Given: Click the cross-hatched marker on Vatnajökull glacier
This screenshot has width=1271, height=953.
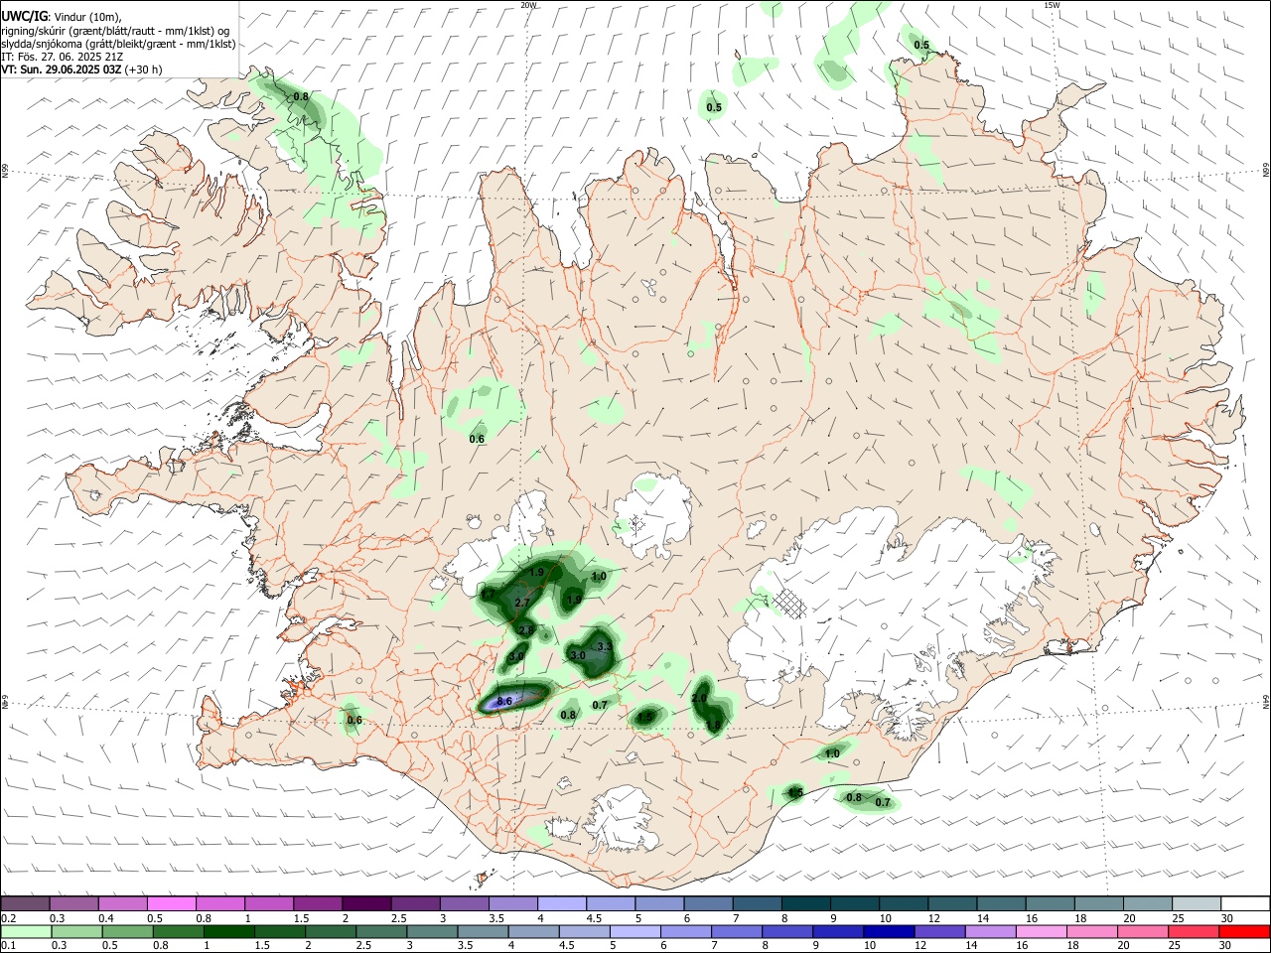Looking at the screenshot, I should point(789,604).
